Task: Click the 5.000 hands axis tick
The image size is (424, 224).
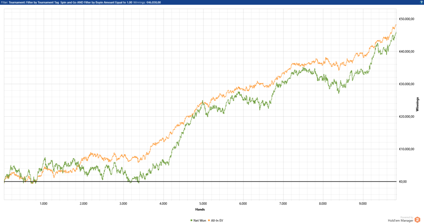Action: point(203,204)
